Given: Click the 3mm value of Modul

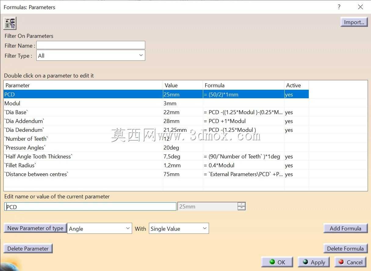Looking at the screenshot, I should coord(170,103).
